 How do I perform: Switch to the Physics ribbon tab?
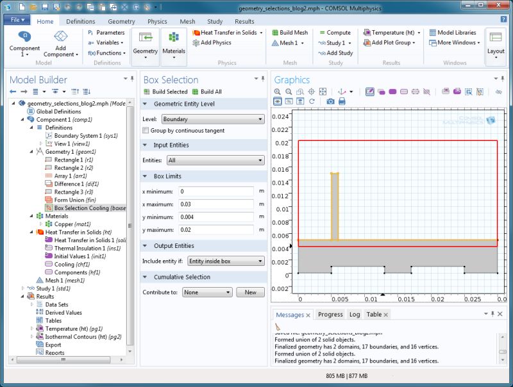click(156, 21)
